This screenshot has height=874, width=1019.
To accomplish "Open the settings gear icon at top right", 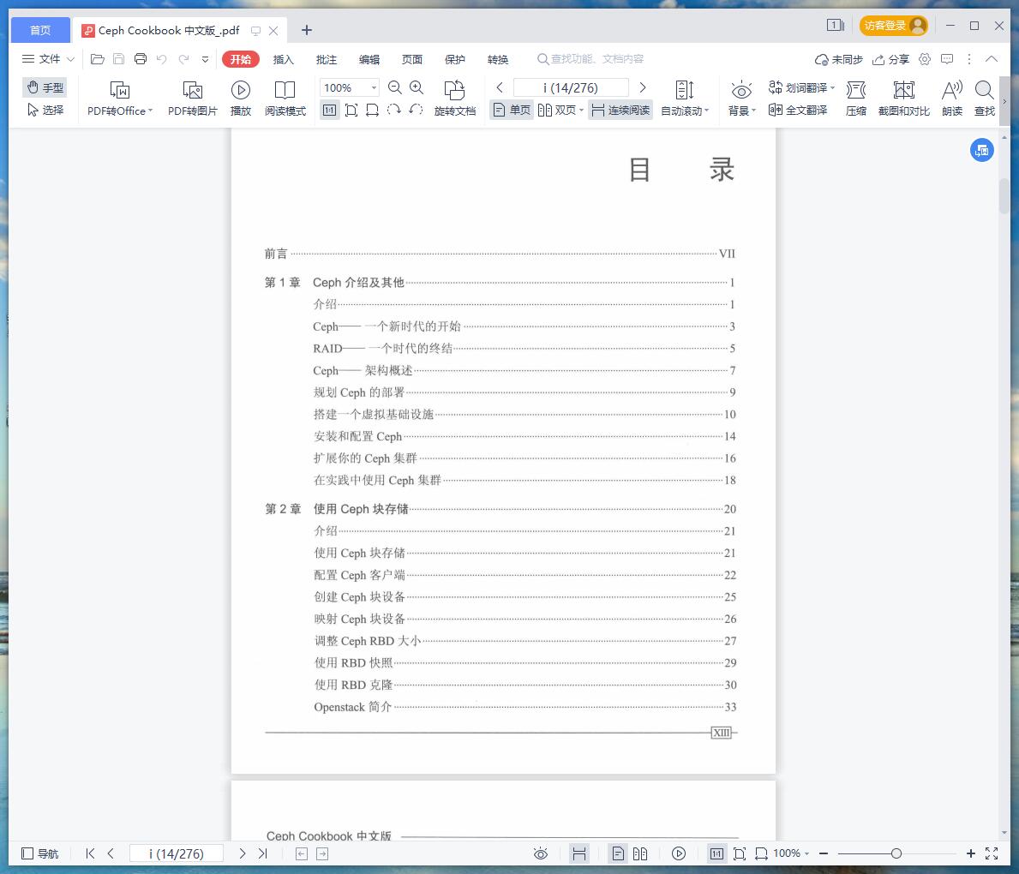I will (925, 59).
